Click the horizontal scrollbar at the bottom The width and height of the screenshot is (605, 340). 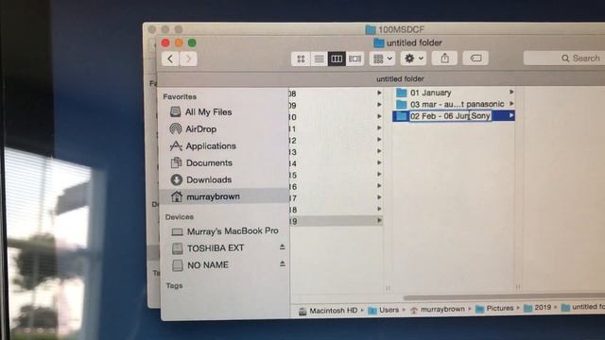[504, 297]
